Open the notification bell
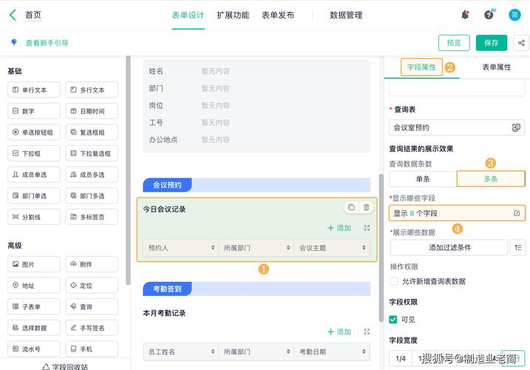The height and width of the screenshot is (370, 530). [465, 15]
